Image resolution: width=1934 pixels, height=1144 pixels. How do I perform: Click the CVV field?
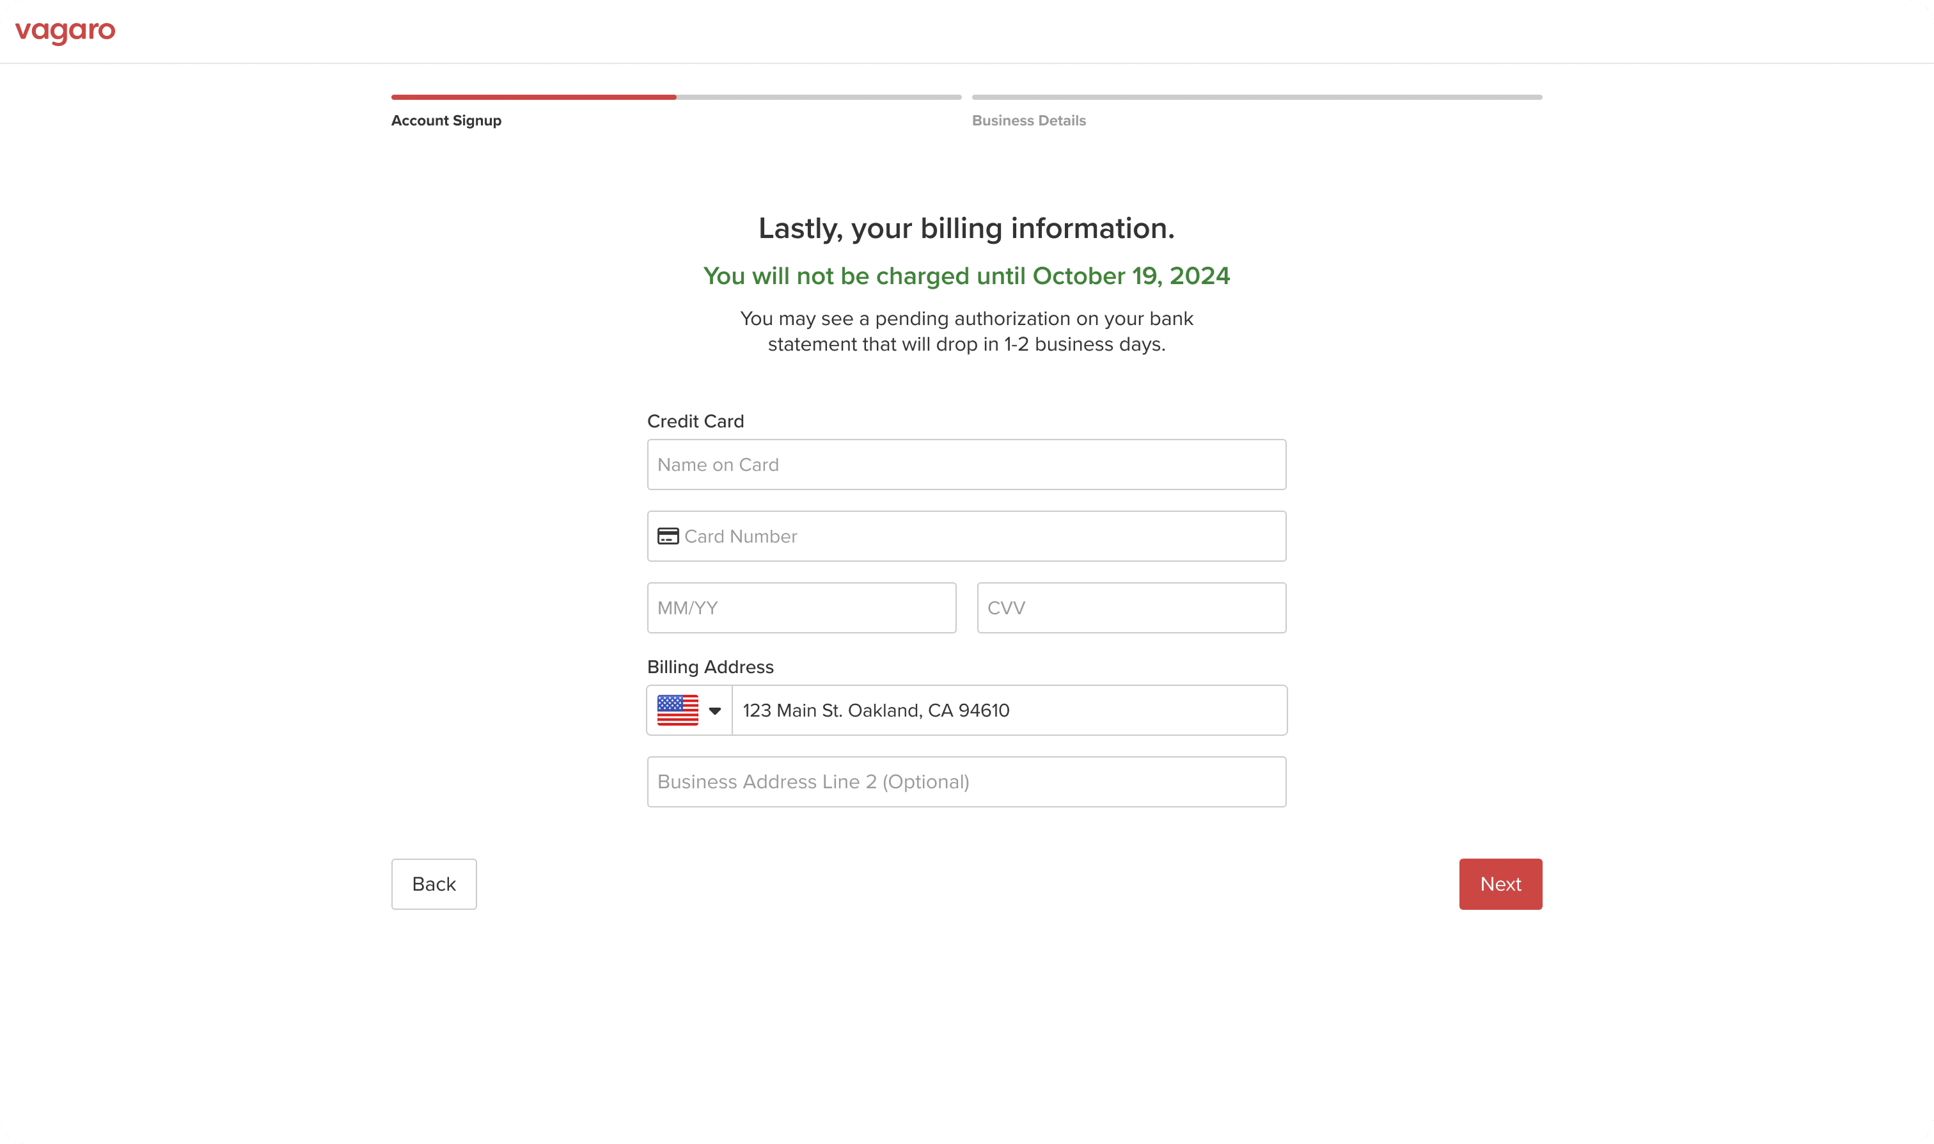[x=1131, y=608]
